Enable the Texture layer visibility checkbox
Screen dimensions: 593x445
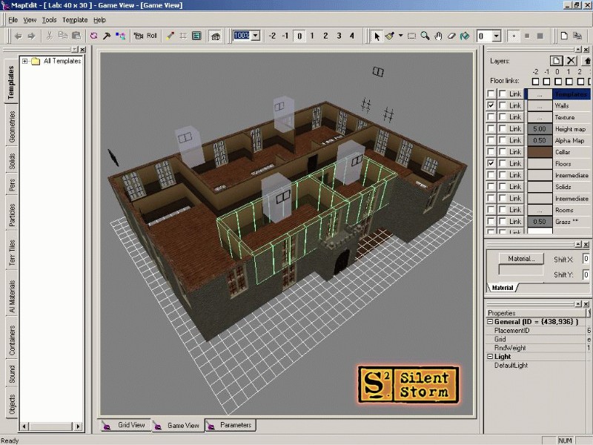[x=490, y=117]
